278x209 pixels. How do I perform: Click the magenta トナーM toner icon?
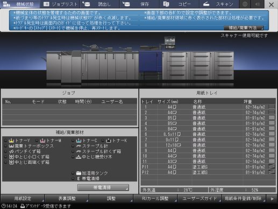click(x=42, y=141)
